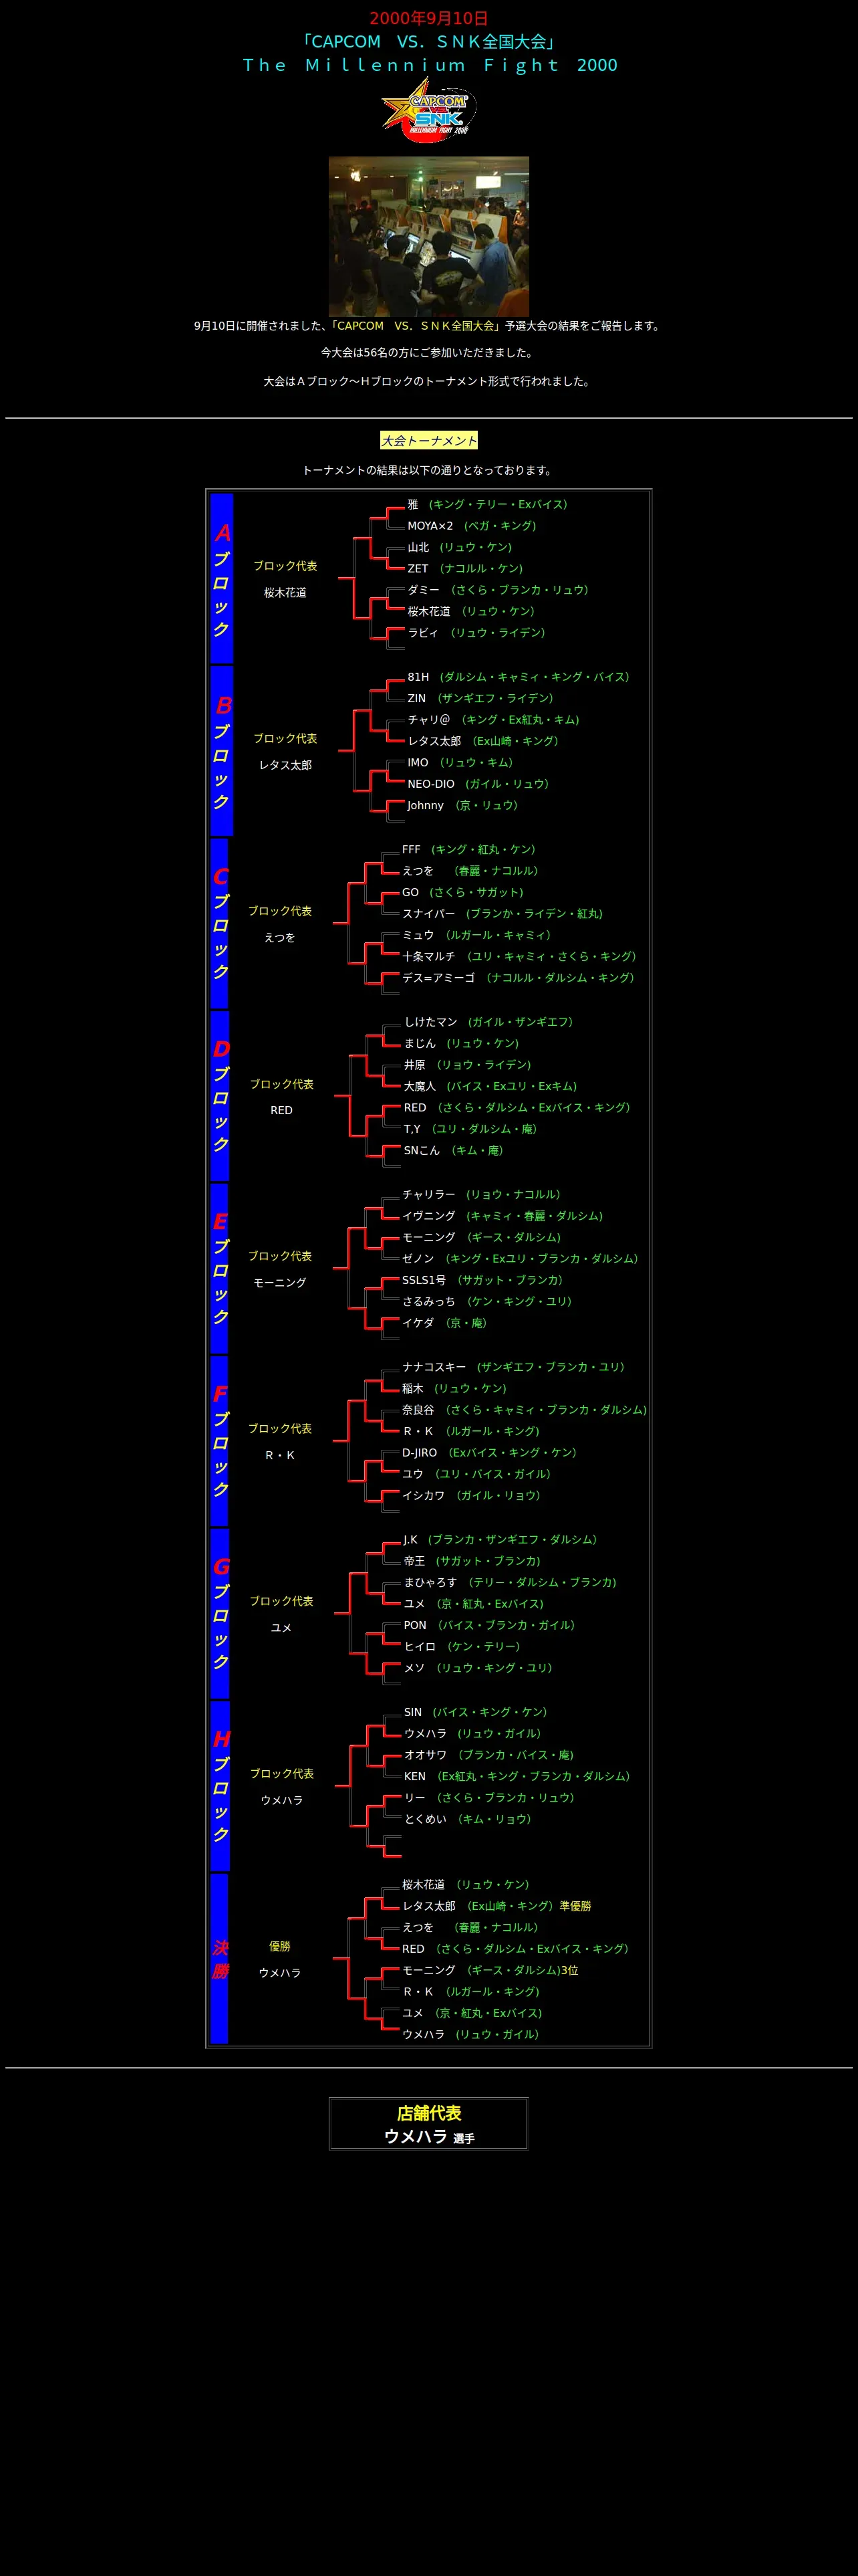858x2576 pixels.
Task: Click the 「CAPCOM VS. SNK全国大会」 title line
Action: point(428,42)
